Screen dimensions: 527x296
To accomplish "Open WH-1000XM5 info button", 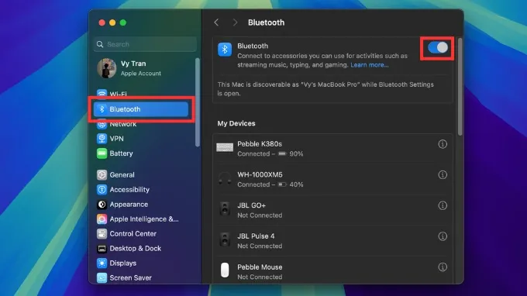I will click(443, 174).
